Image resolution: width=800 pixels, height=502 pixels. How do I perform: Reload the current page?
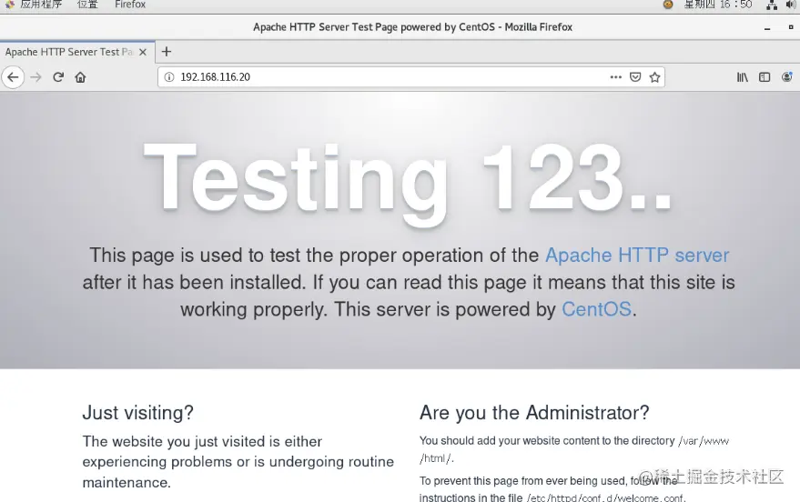58,77
